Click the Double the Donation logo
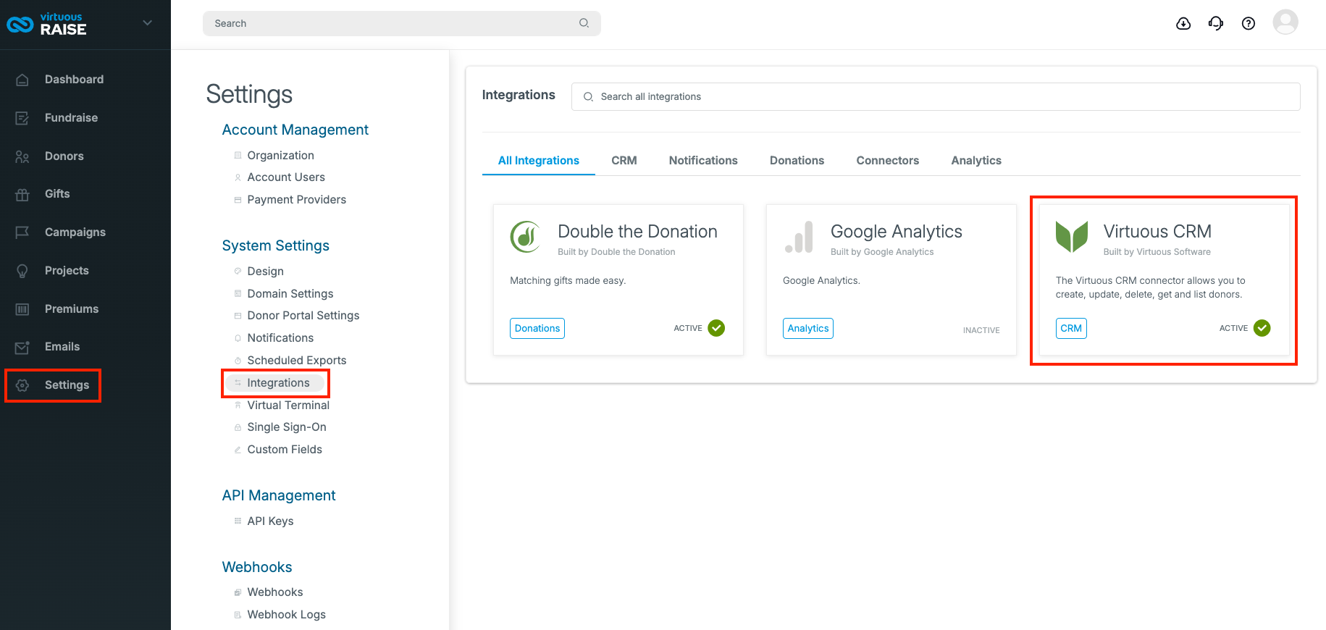Viewport: 1326px width, 630px height. pyautogui.click(x=526, y=237)
